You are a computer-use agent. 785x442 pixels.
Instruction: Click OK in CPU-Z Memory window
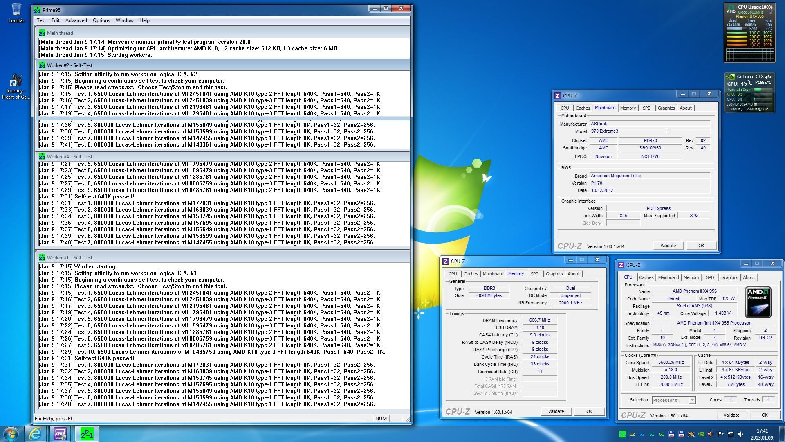[x=589, y=411]
